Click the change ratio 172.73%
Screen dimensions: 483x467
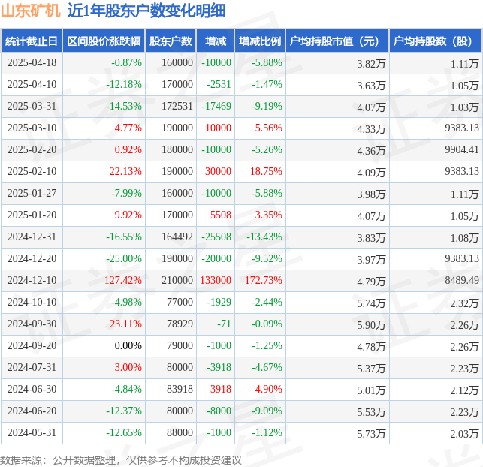(x=264, y=281)
